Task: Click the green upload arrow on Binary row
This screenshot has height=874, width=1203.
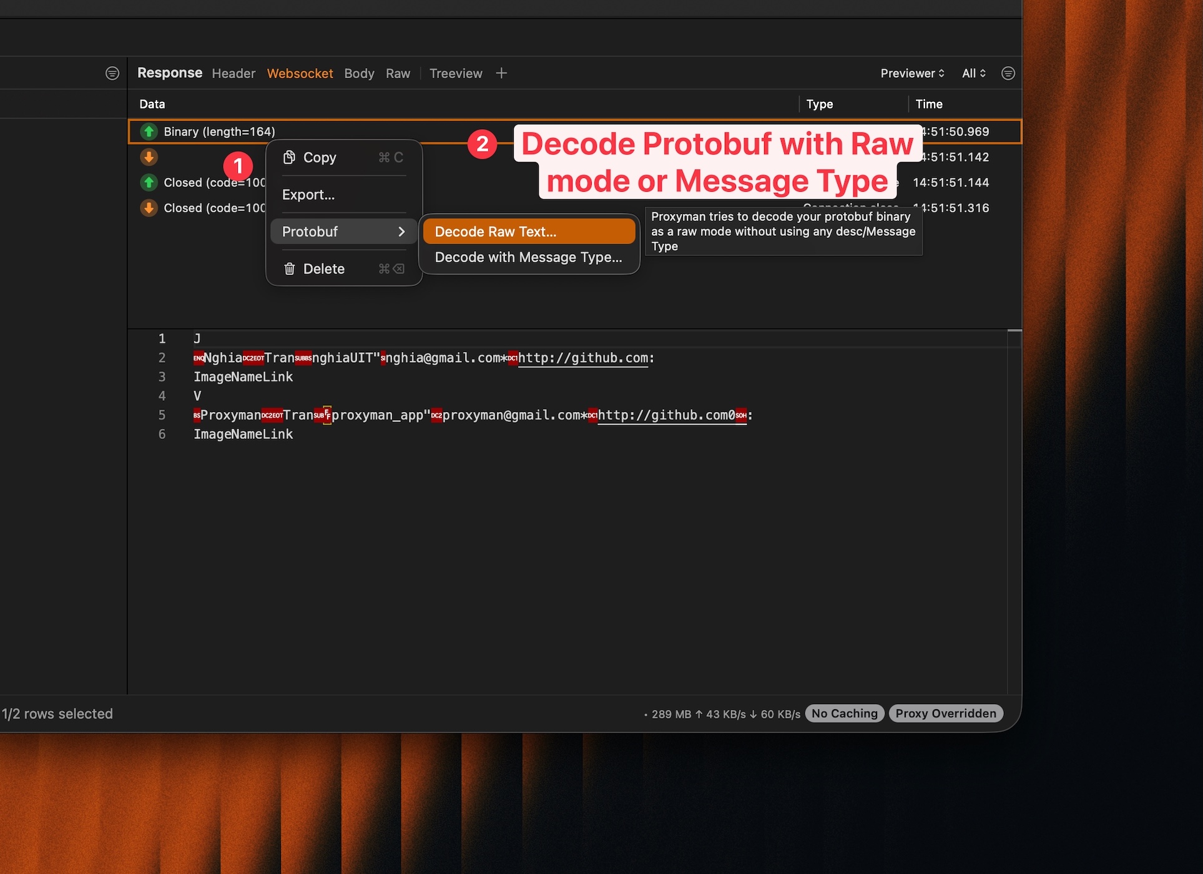Action: tap(149, 132)
